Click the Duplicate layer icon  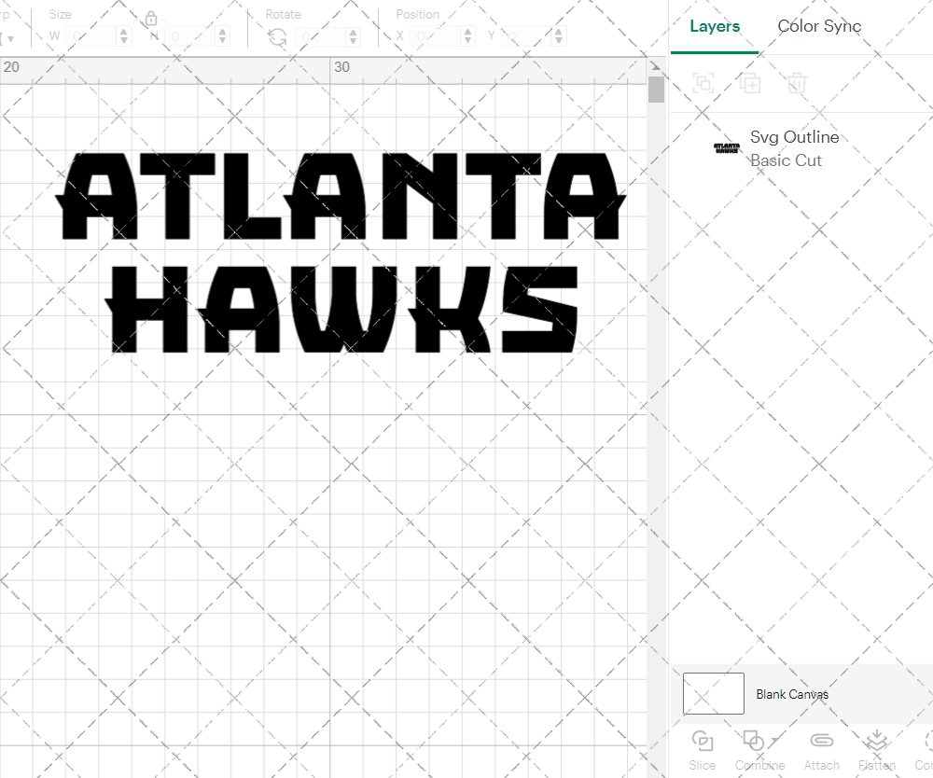pos(750,83)
